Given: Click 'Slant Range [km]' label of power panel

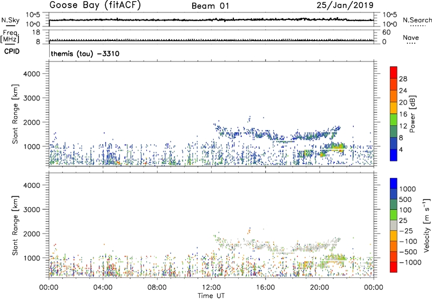Looking at the screenshot, I should [x=15, y=114].
